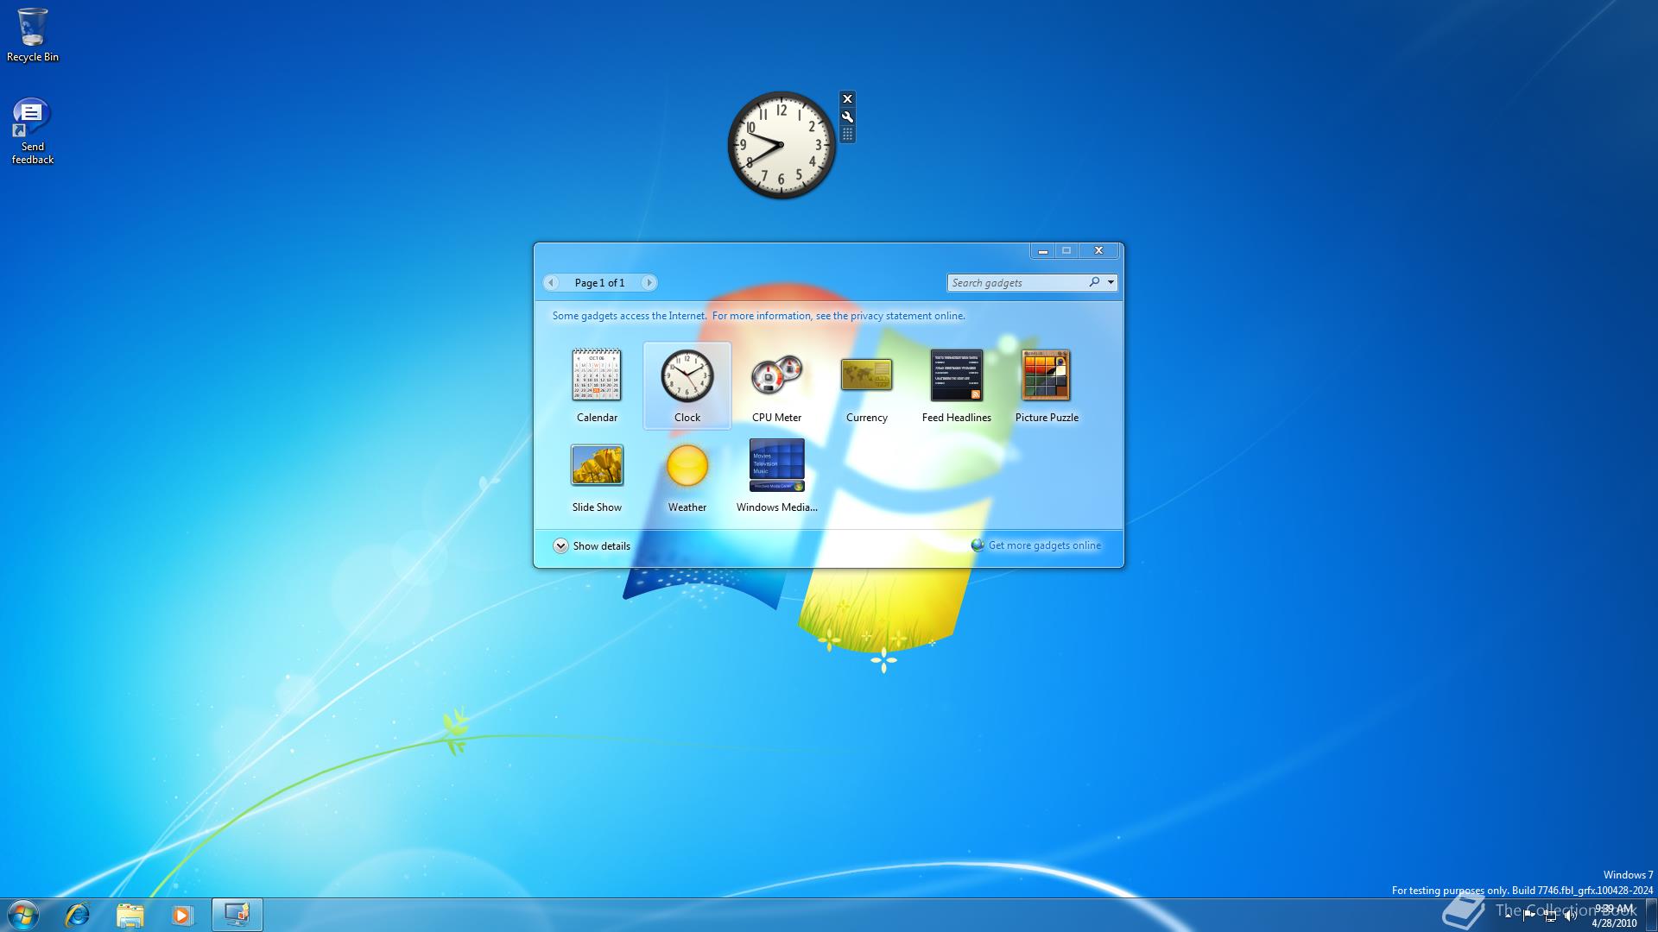Screen dimensions: 1658x932
Task: Launch Windows Media Player from taskbar
Action: tap(182, 915)
